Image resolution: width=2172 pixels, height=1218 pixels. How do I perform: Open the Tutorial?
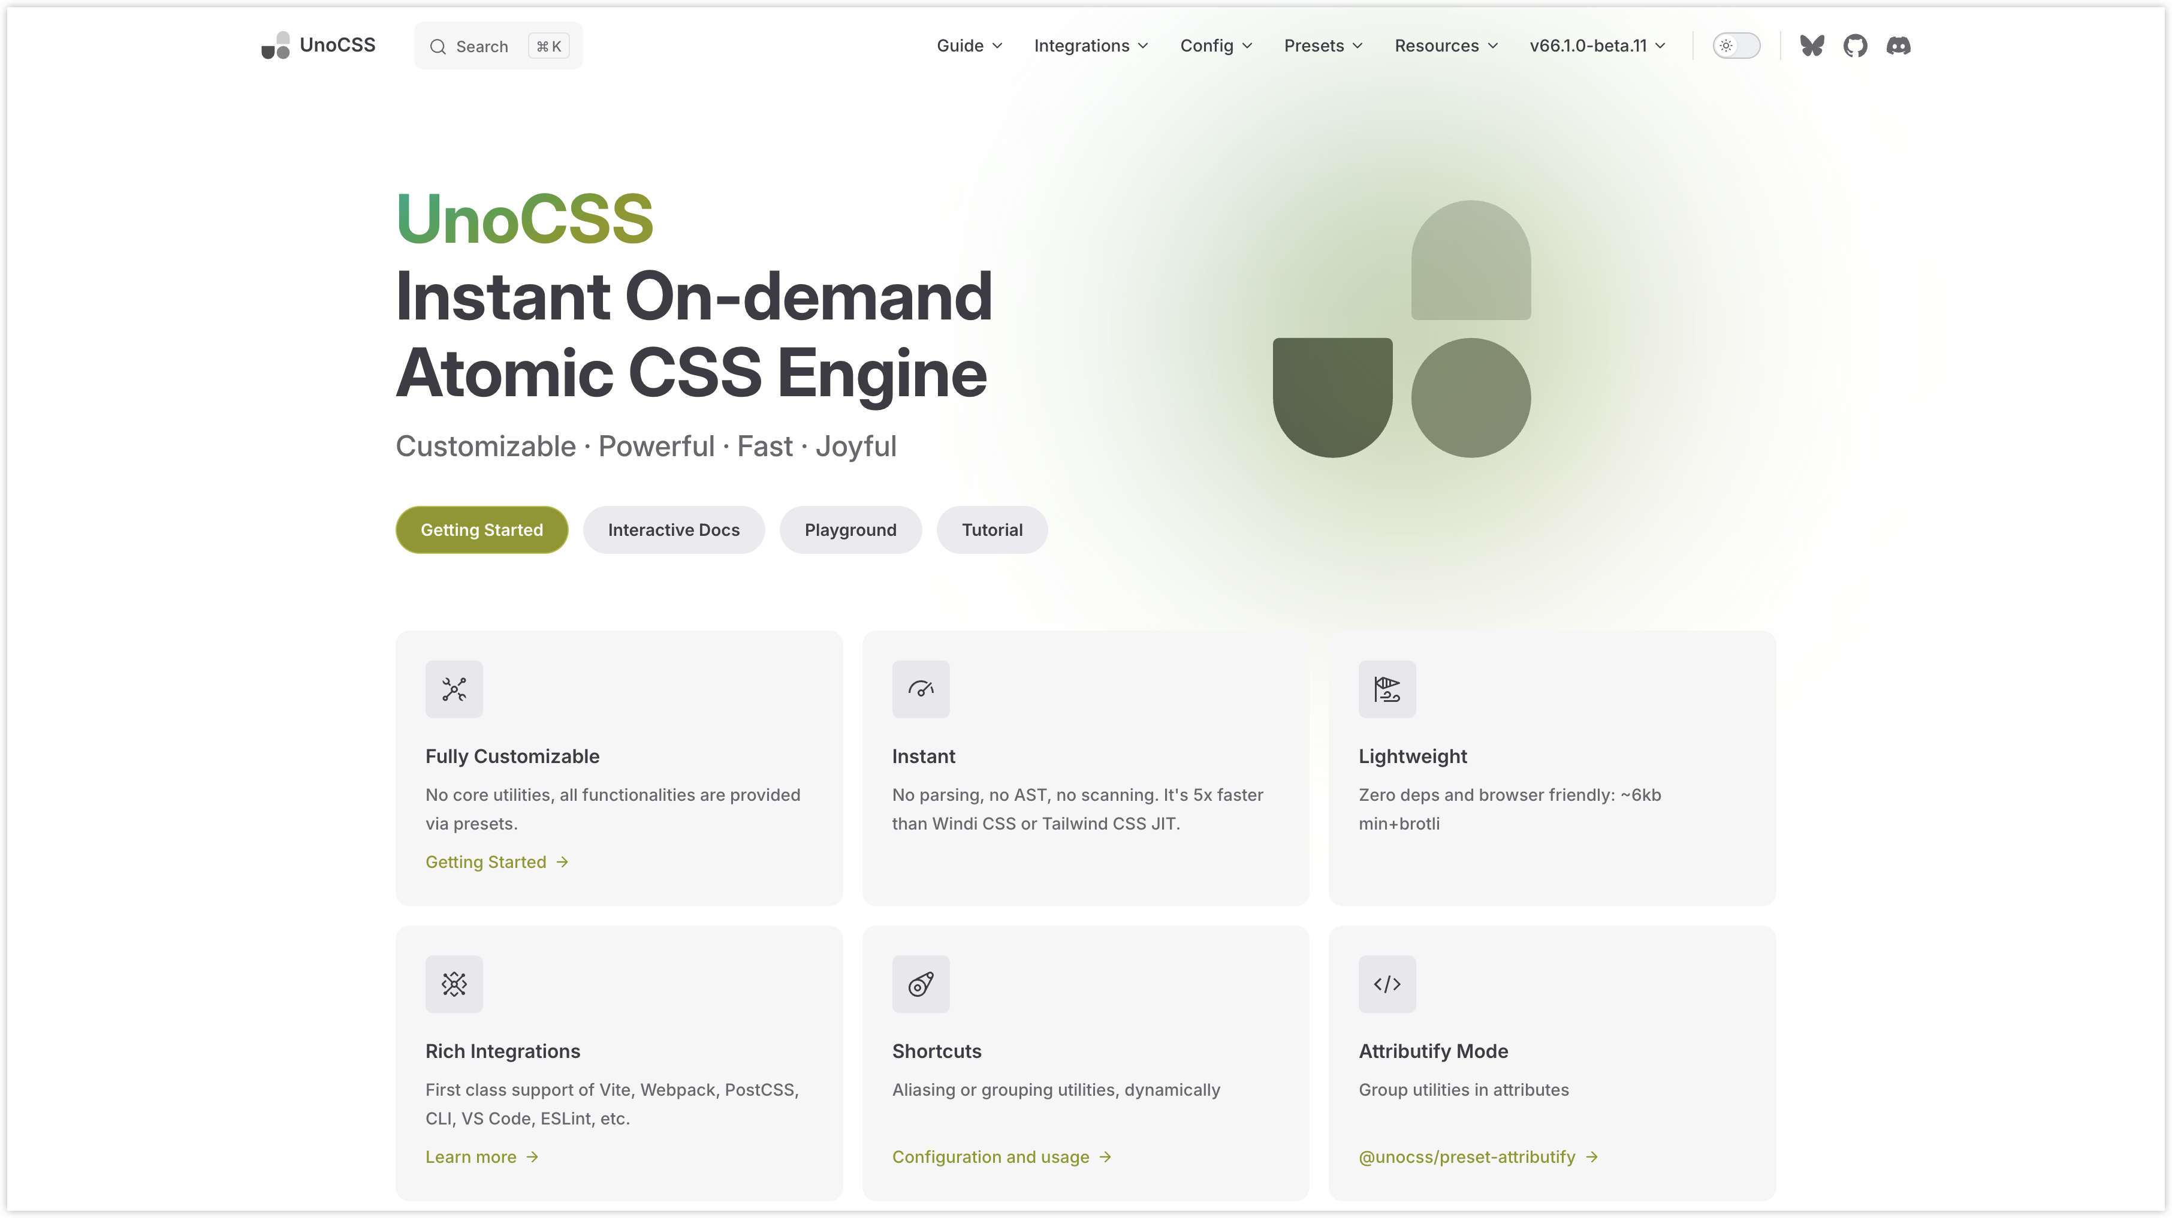[x=991, y=530]
